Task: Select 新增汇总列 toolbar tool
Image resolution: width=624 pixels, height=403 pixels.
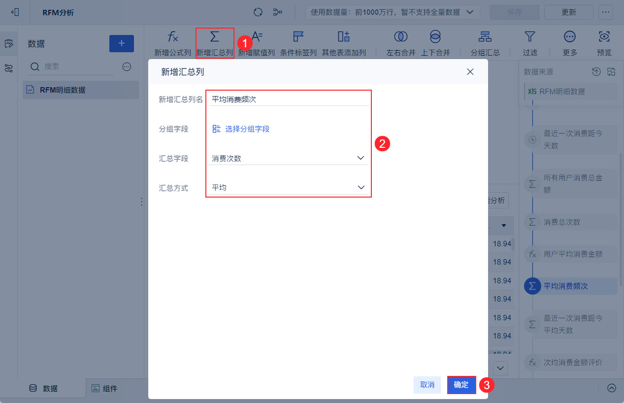Action: (215, 43)
